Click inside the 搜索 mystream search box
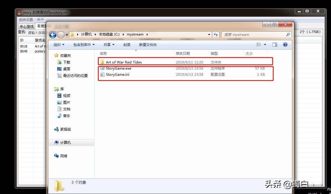 (x=250, y=34)
